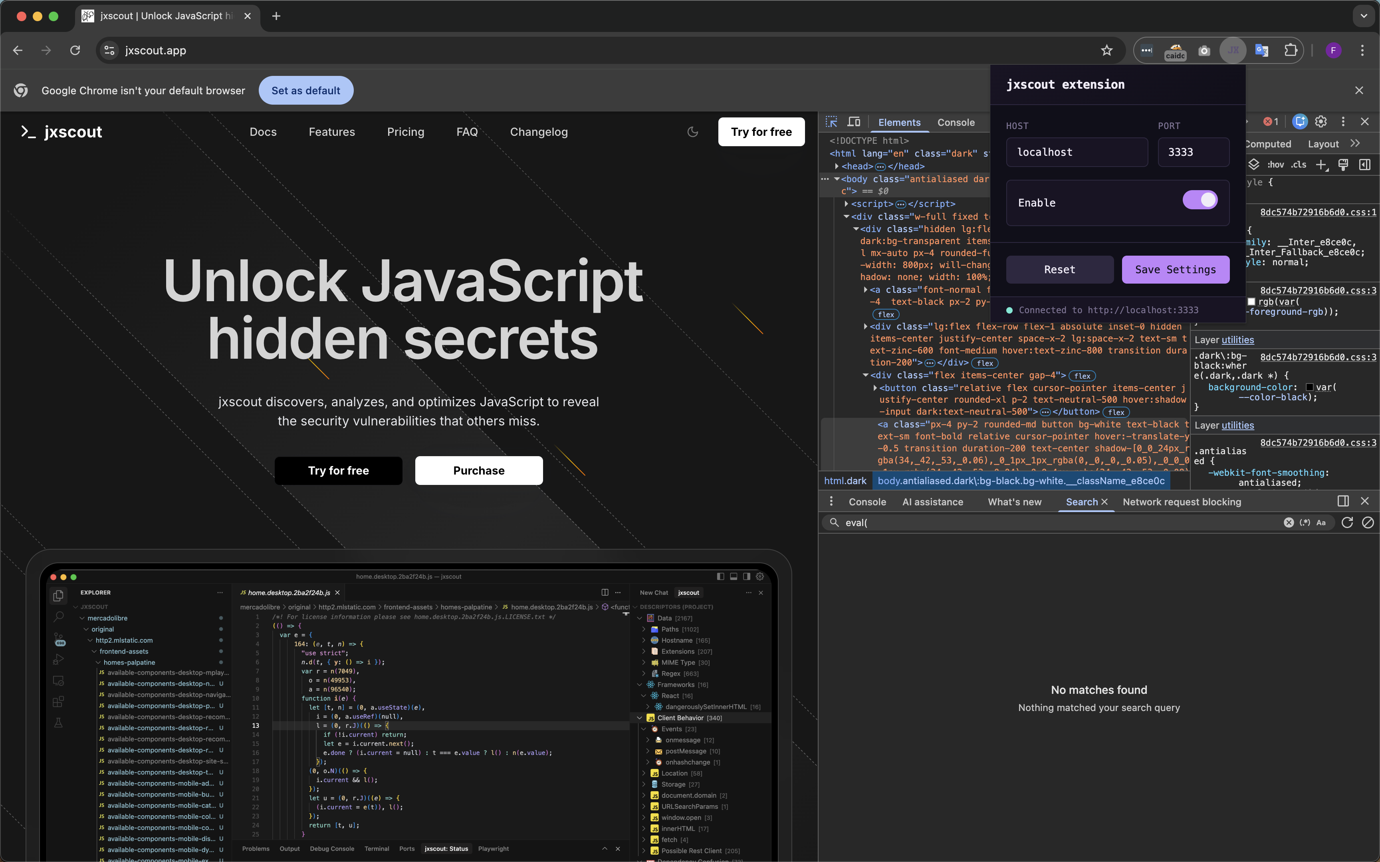Refresh the search results
Viewport: 1380px width, 862px height.
(1347, 522)
